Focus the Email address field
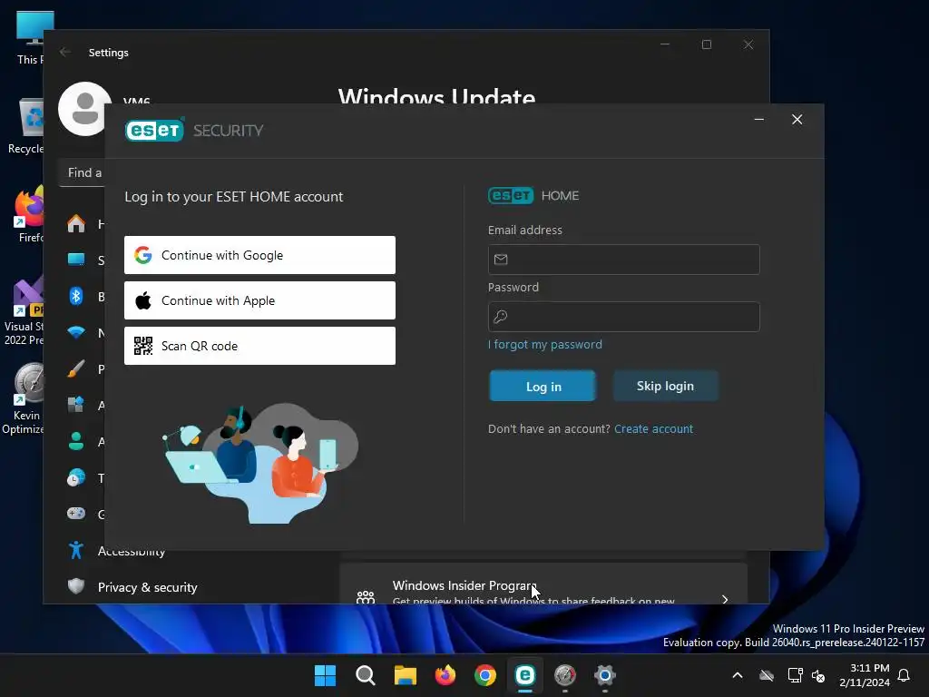 pyautogui.click(x=623, y=259)
